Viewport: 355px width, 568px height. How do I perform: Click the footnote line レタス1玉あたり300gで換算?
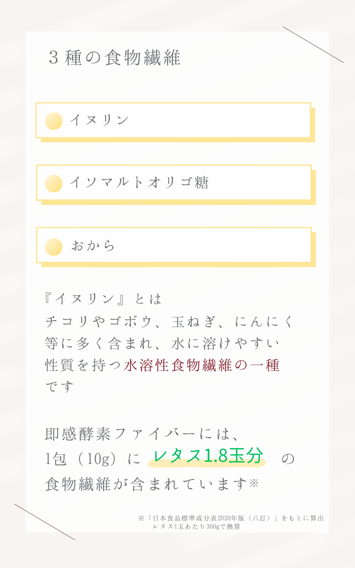(x=197, y=527)
